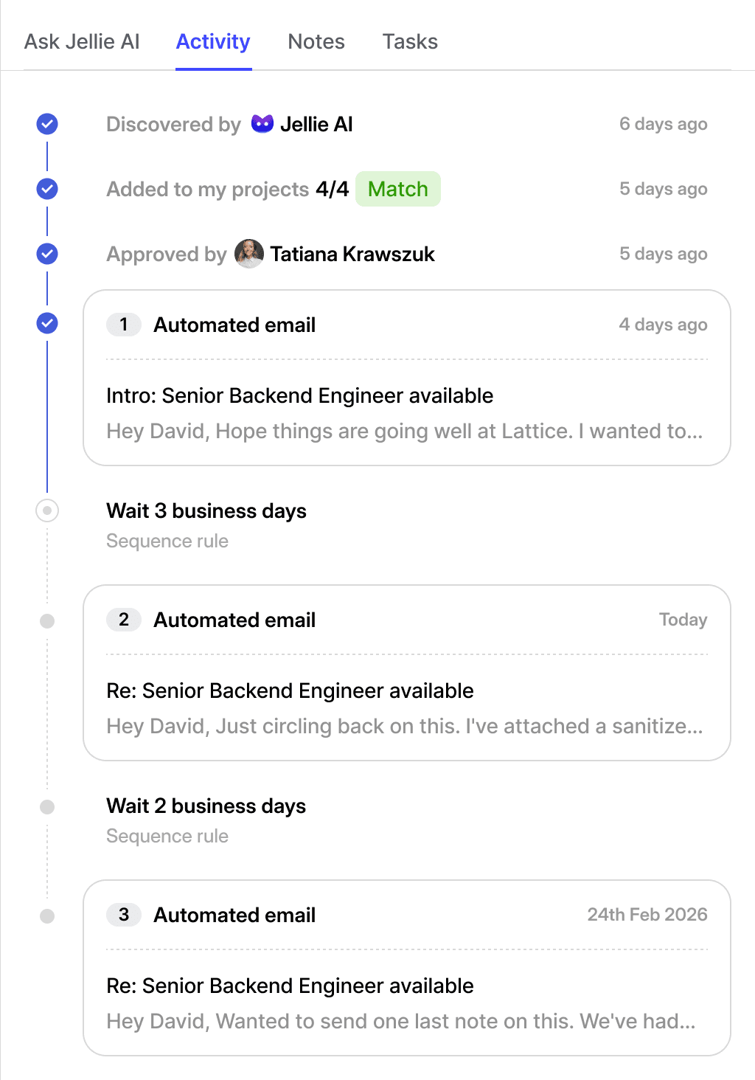Image resolution: width=755 pixels, height=1080 pixels.
Task: Click Tatiana Krawszuk's avatar photo
Action: coord(249,254)
